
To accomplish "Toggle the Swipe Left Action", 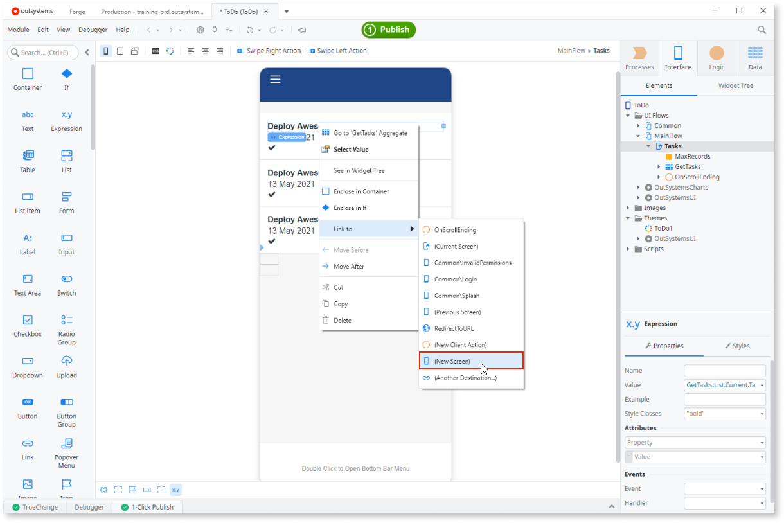I will [337, 50].
